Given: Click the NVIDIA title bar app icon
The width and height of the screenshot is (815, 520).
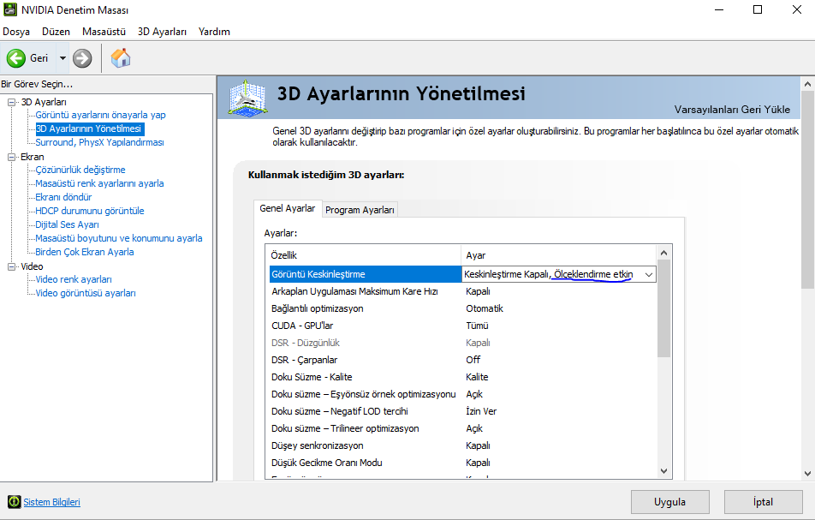Looking at the screenshot, I should tap(10, 9).
